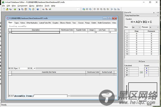This screenshot has height=107, width=161.
Task: Click the Warehouse Code header in Pipes grid
Action: pyautogui.click(x=67, y=30)
